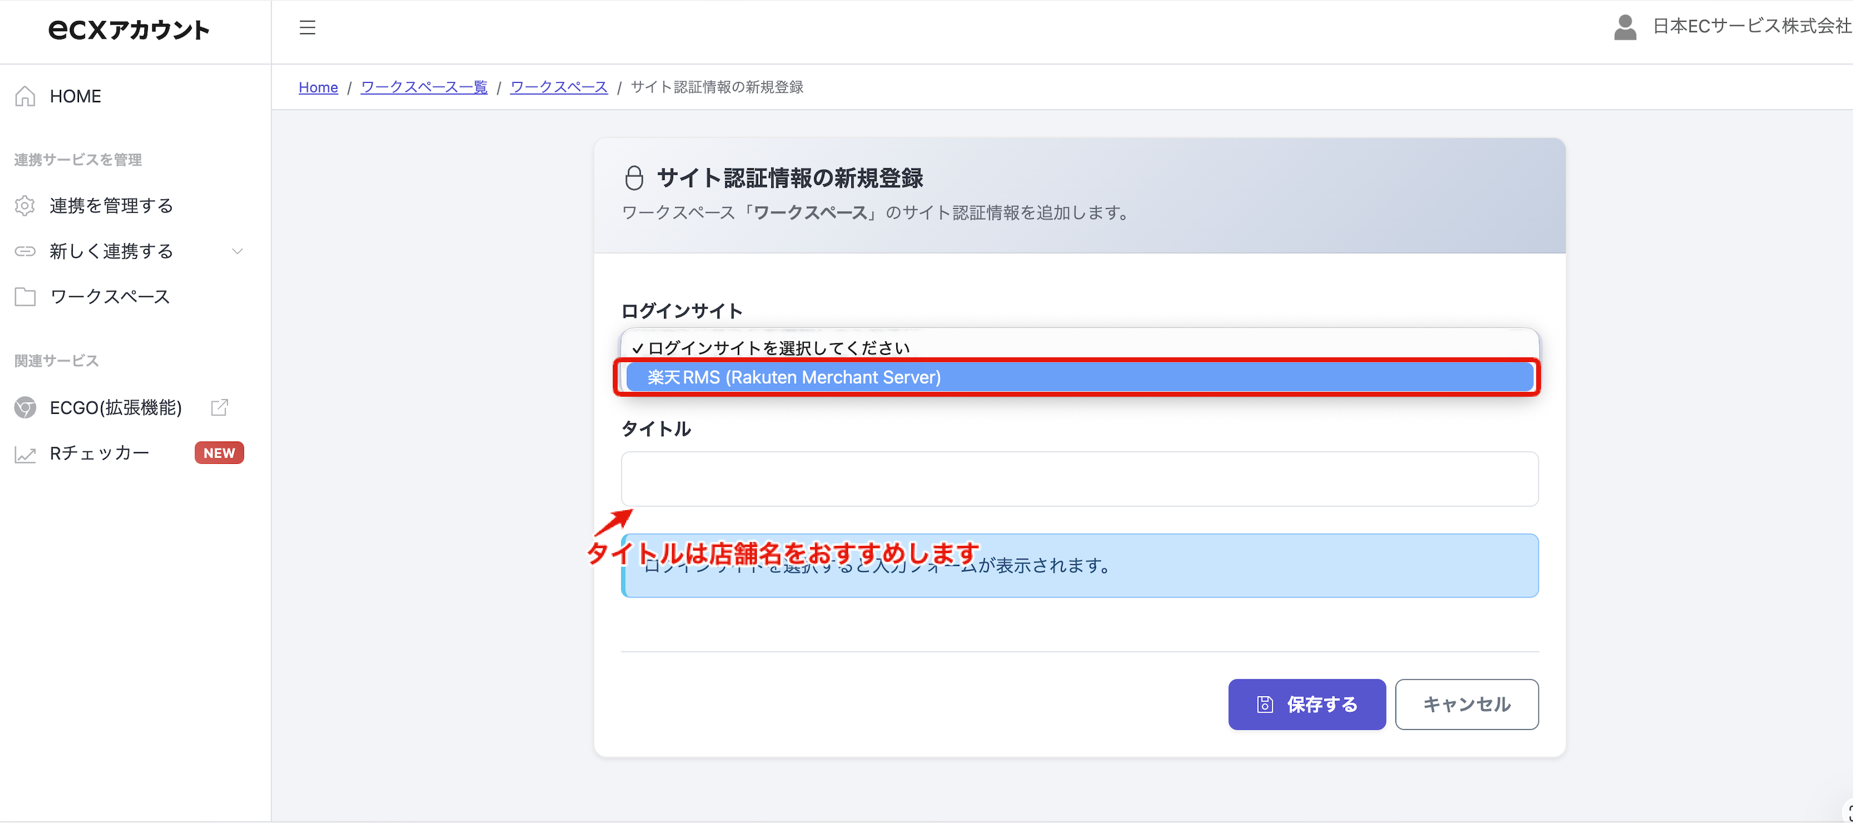1853x823 pixels.
Task: Click the 新しく連携する link icon
Action: tap(25, 251)
